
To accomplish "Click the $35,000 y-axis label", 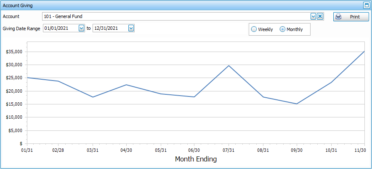I will click(x=14, y=52).
